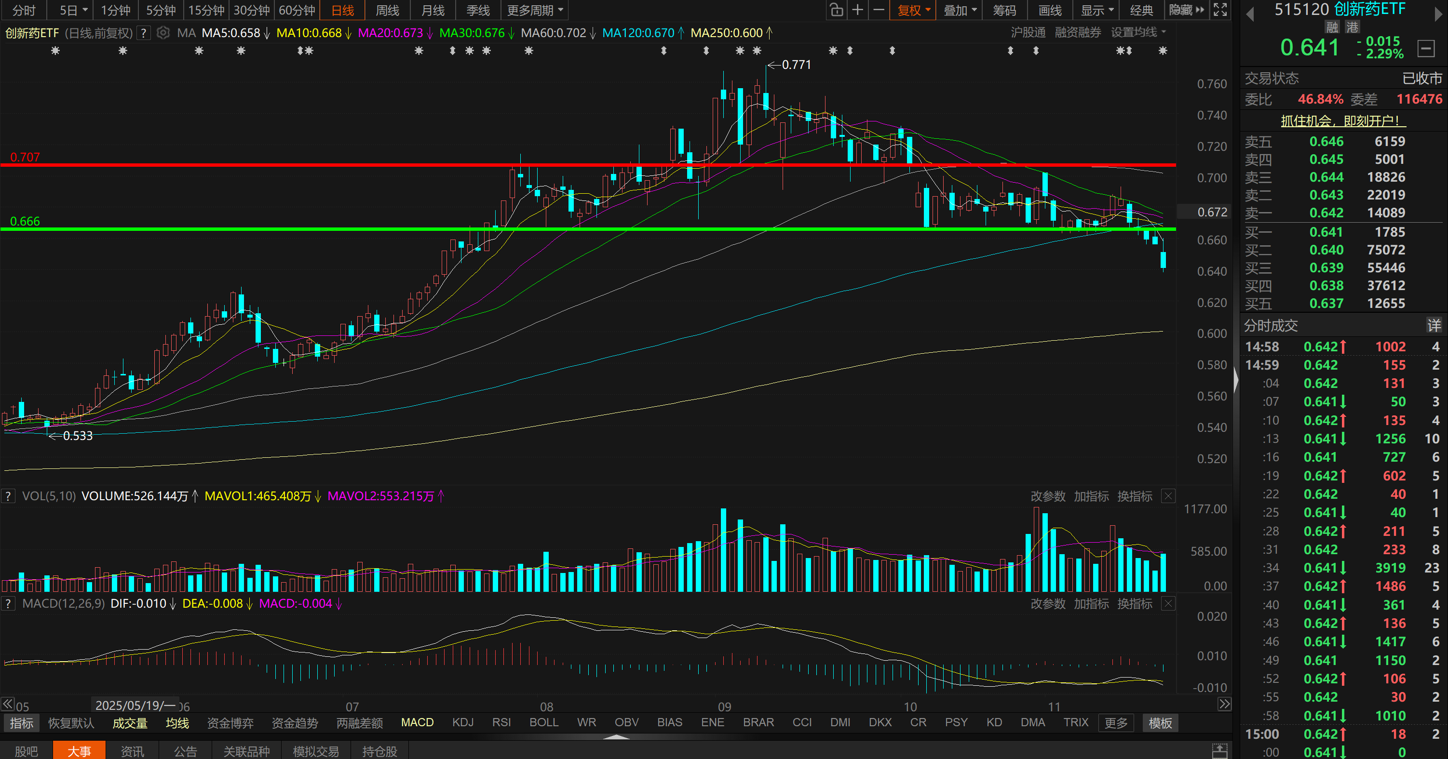Close the VOL indicator panel

[x=1168, y=496]
